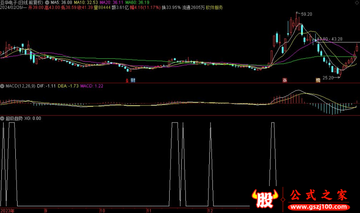360x213 pixels.
Task: Click month 11 on the time axis
Action: [x=149, y=210]
